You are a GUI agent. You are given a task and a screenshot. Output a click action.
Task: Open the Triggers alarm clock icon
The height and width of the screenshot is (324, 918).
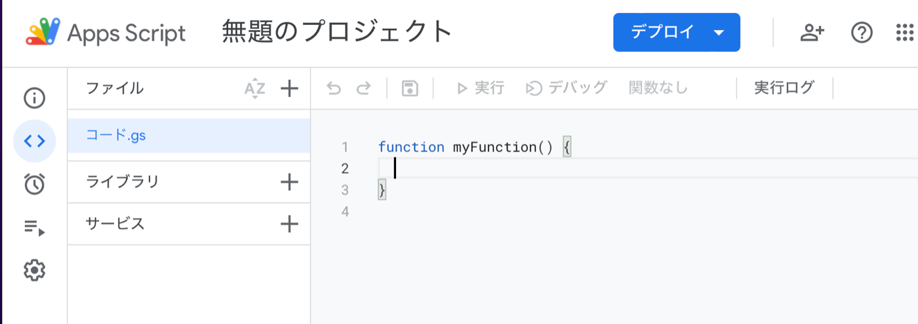point(34,184)
